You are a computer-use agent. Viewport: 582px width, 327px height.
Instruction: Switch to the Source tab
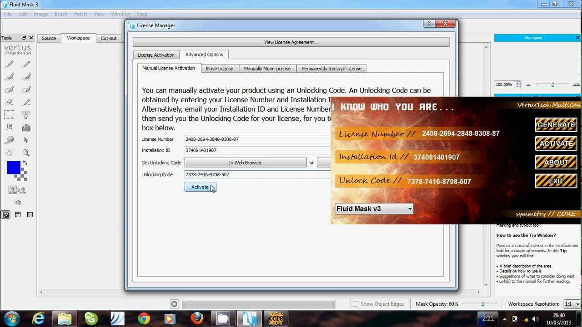point(49,38)
